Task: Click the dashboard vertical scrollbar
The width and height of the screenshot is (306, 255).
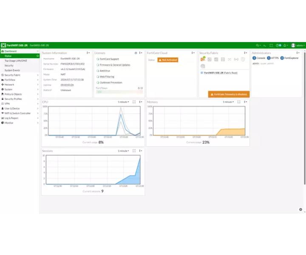Action: (x=305, y=118)
